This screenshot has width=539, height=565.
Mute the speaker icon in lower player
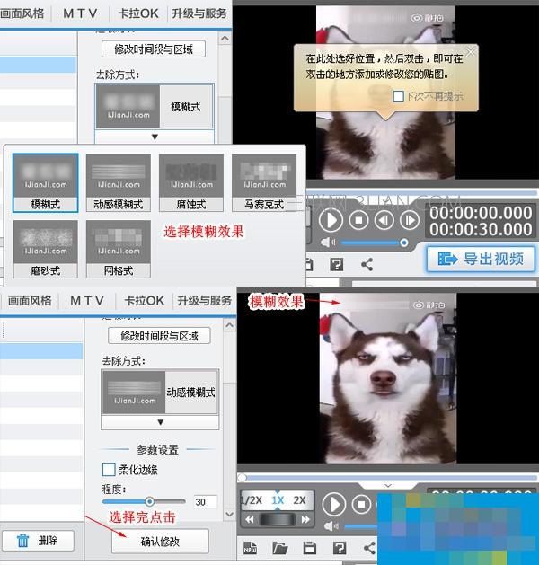tap(330, 526)
